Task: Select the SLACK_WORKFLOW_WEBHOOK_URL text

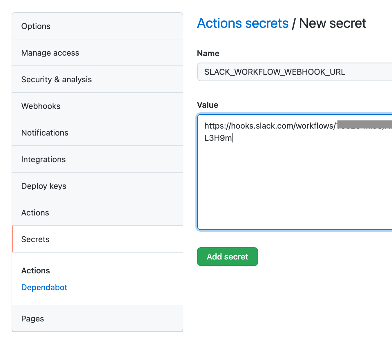Action: click(x=275, y=72)
